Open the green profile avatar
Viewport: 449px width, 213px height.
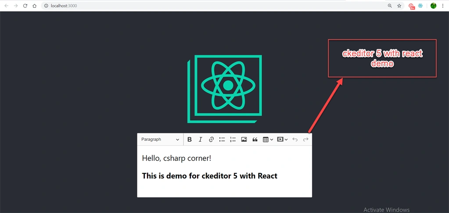click(433, 6)
